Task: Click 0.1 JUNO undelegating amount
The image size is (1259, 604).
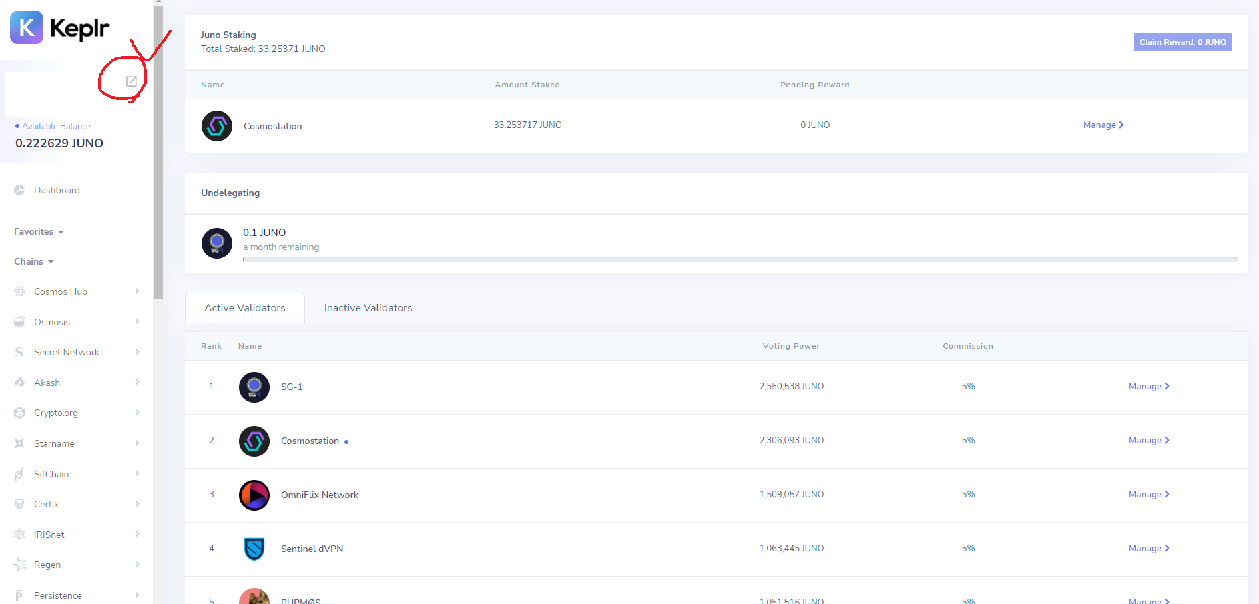Action: click(x=264, y=232)
